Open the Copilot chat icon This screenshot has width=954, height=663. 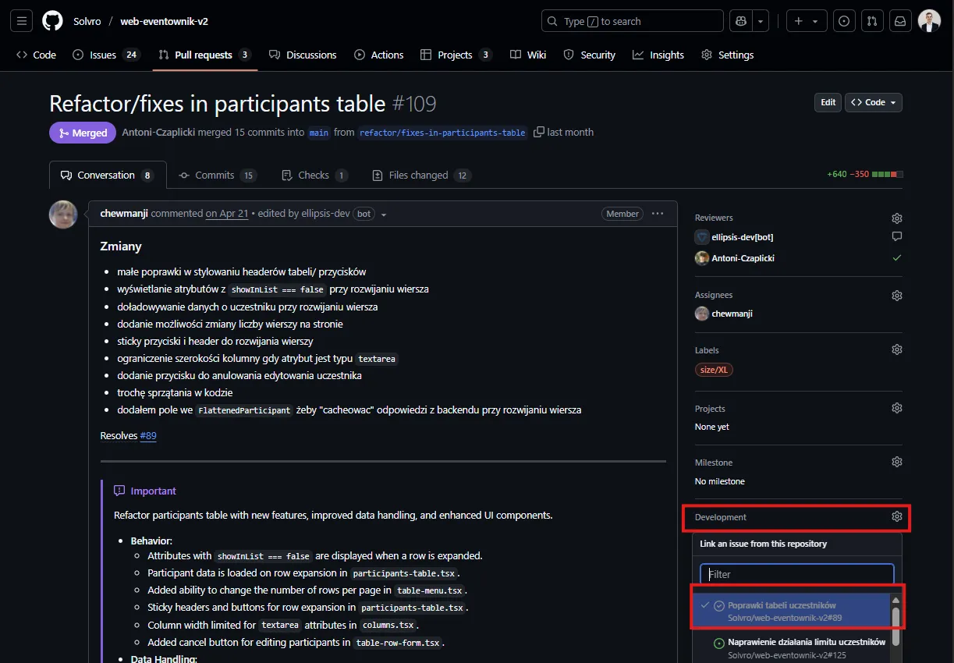(741, 21)
